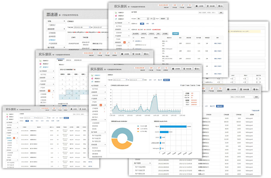The image size is (271, 178).
Task: Tick the select-all checkbox in the accounts table header
Action: [x=133, y=38]
